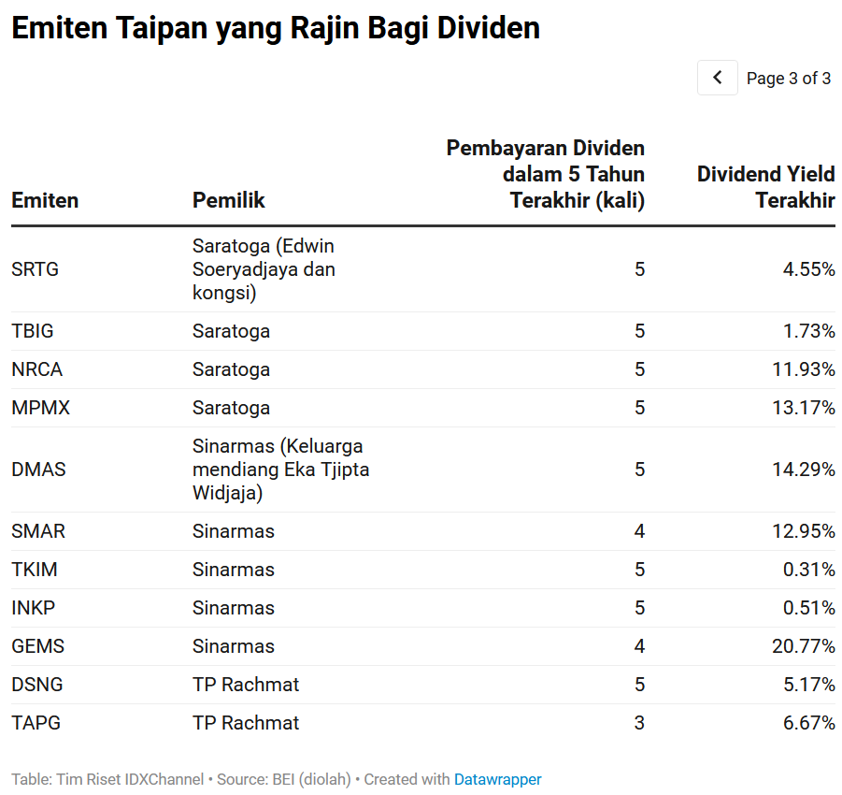Click Sinarmas owner in SMAR row
The image size is (842, 795).
(x=233, y=531)
